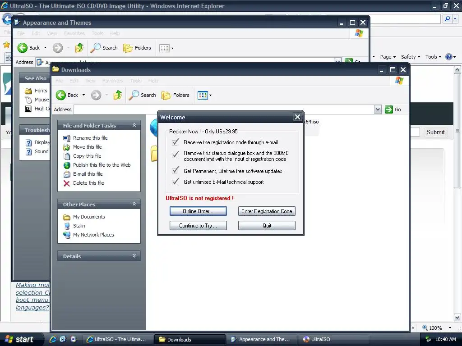Viewport: 462px width, 346px height.
Task: Collapse the File and Folder Tasks panel
Action: coord(134,125)
